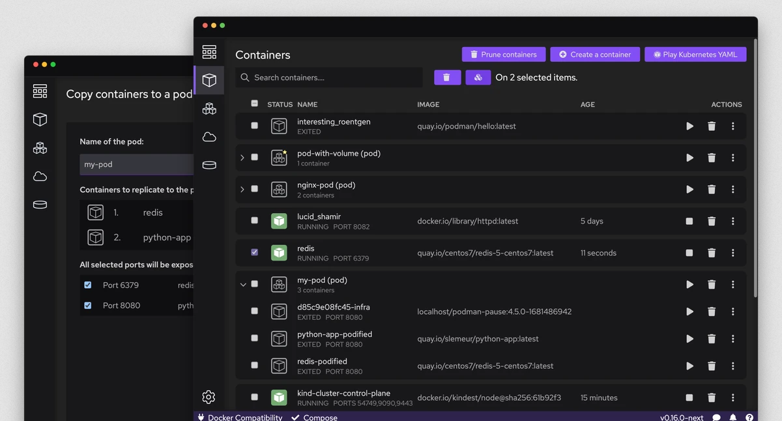Open more actions for interesting_roentgen
The width and height of the screenshot is (782, 421).
(732, 126)
